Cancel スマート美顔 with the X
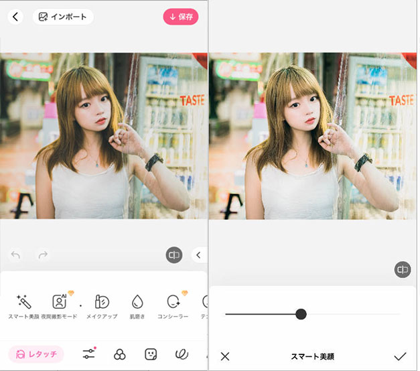The height and width of the screenshot is (371, 420). 225,356
